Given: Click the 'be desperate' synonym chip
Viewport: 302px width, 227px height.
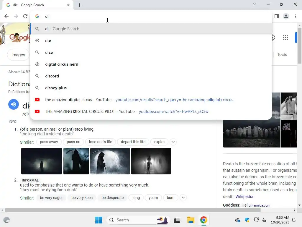Looking at the screenshot, I should (112, 198).
